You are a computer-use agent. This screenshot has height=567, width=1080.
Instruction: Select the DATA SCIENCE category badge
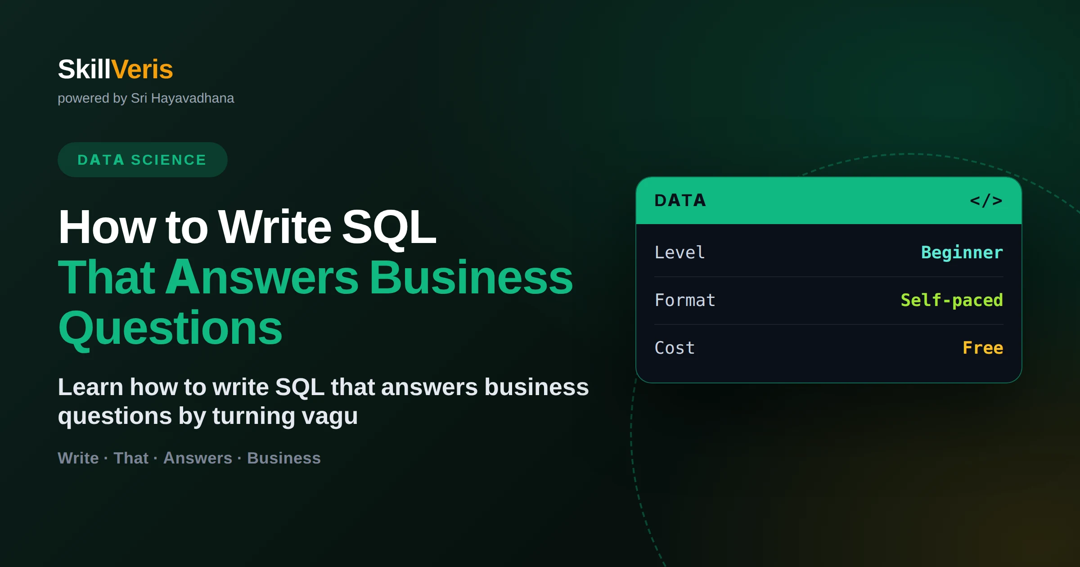(x=142, y=160)
